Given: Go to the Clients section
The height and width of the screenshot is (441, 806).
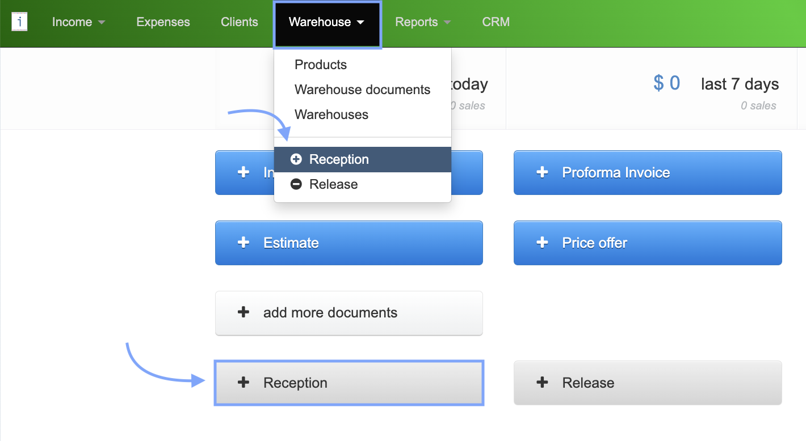Looking at the screenshot, I should pyautogui.click(x=240, y=22).
